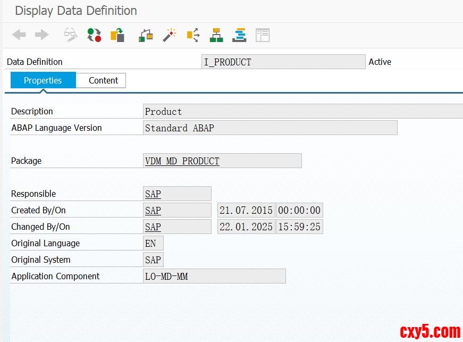Show the object hierarchy icon
This screenshot has width=463, height=342.
pyautogui.click(x=216, y=35)
